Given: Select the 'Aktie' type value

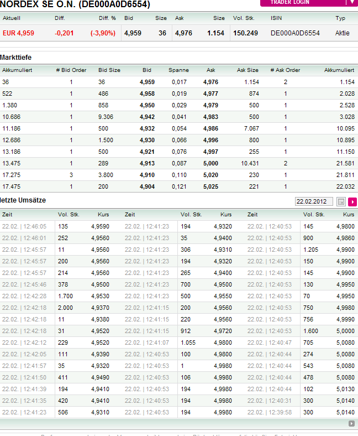Looking at the screenshot, I should point(342,33).
